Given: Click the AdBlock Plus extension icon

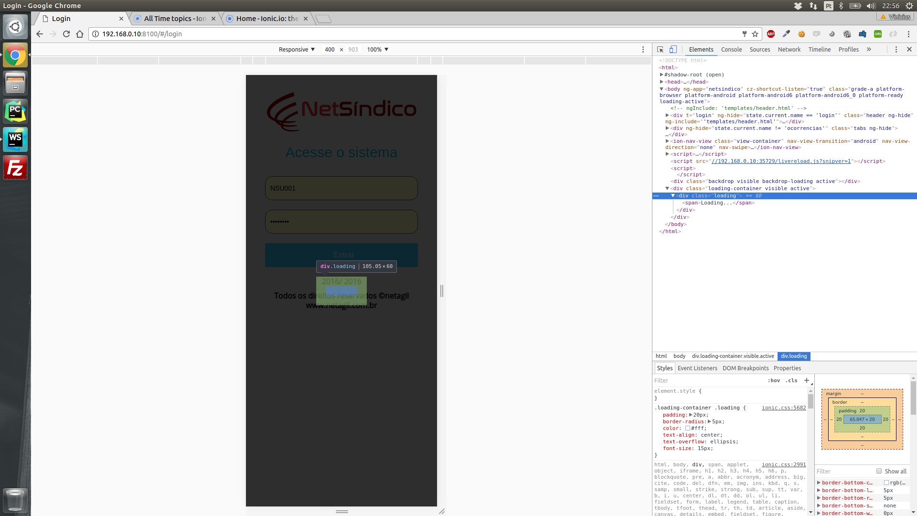Looking at the screenshot, I should [x=771, y=34].
